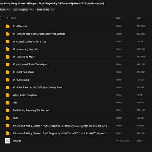Open Profit Singularity Ultra Edition 2022 Update 1 name
The height and width of the screenshot is (152, 152).
[x=60, y=126]
